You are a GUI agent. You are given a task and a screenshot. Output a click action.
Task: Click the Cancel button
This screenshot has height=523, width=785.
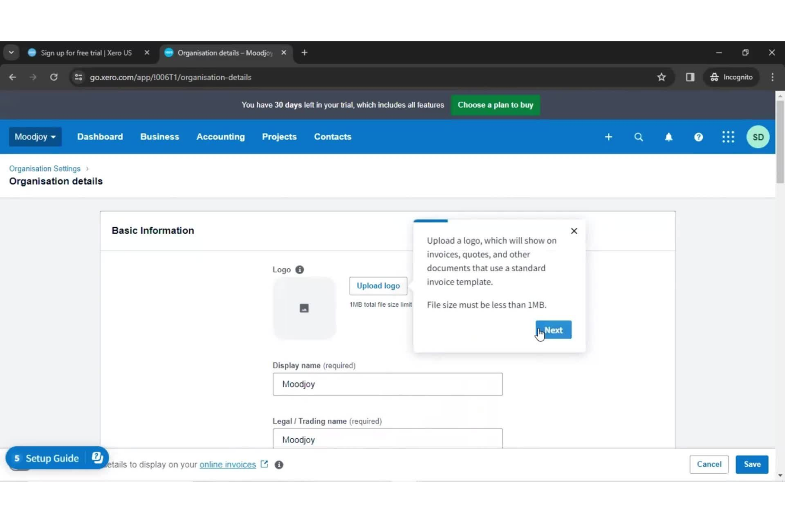[709, 464]
